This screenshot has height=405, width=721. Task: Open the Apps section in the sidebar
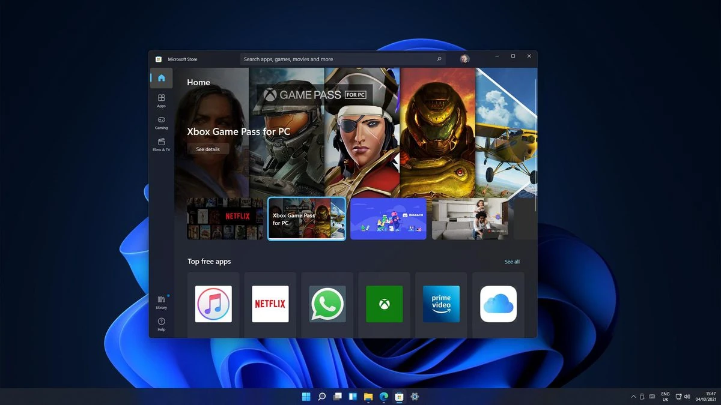[x=161, y=101]
